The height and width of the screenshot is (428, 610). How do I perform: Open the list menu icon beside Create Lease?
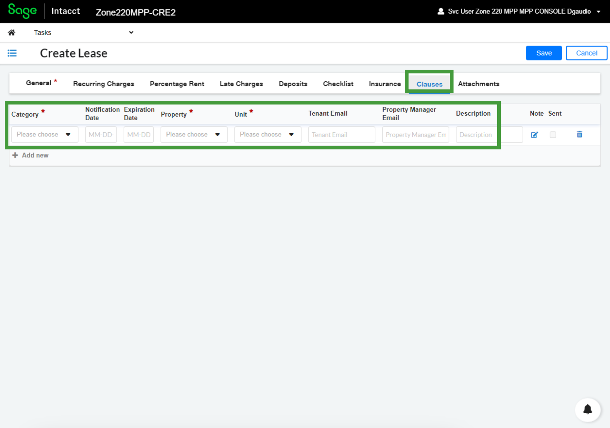[x=12, y=53]
